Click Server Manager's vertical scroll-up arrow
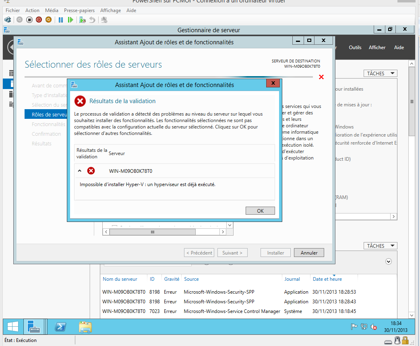Image resolution: width=420 pixels, height=346 pixels. coord(412,64)
